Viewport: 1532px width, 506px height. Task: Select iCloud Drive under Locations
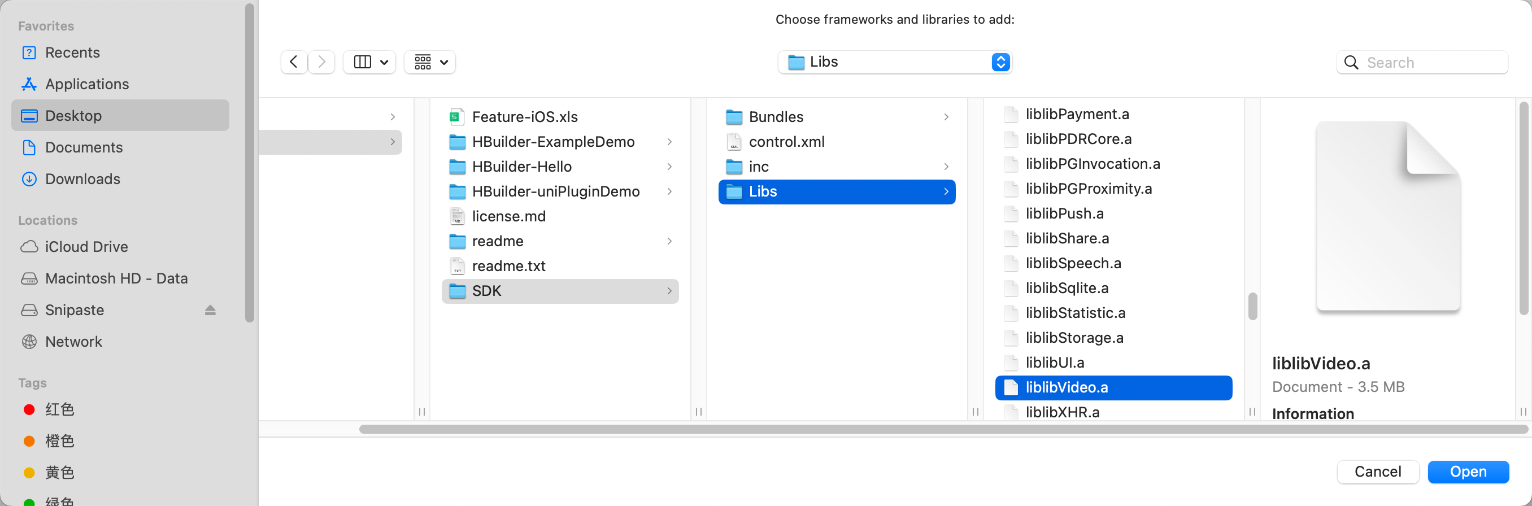point(86,247)
